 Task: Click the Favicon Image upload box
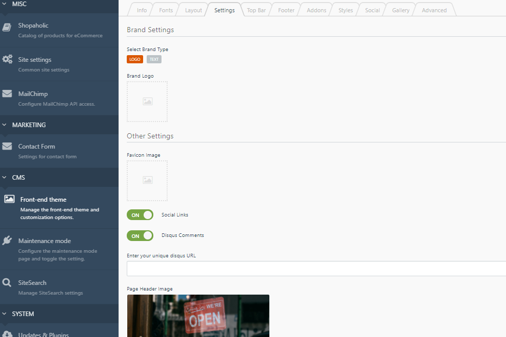pos(147,181)
